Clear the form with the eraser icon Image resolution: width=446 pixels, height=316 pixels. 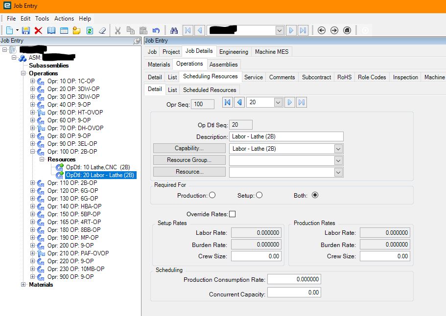[102, 30]
